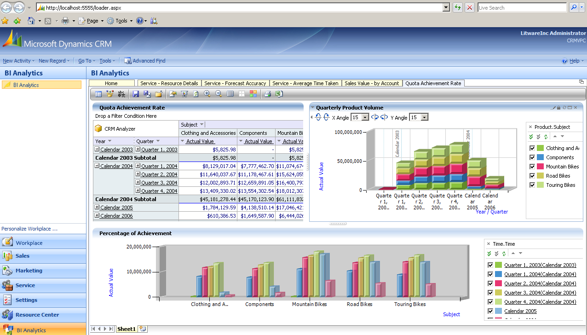
Task: Click the Zoom Out magnifier icon
Action: click(219, 94)
